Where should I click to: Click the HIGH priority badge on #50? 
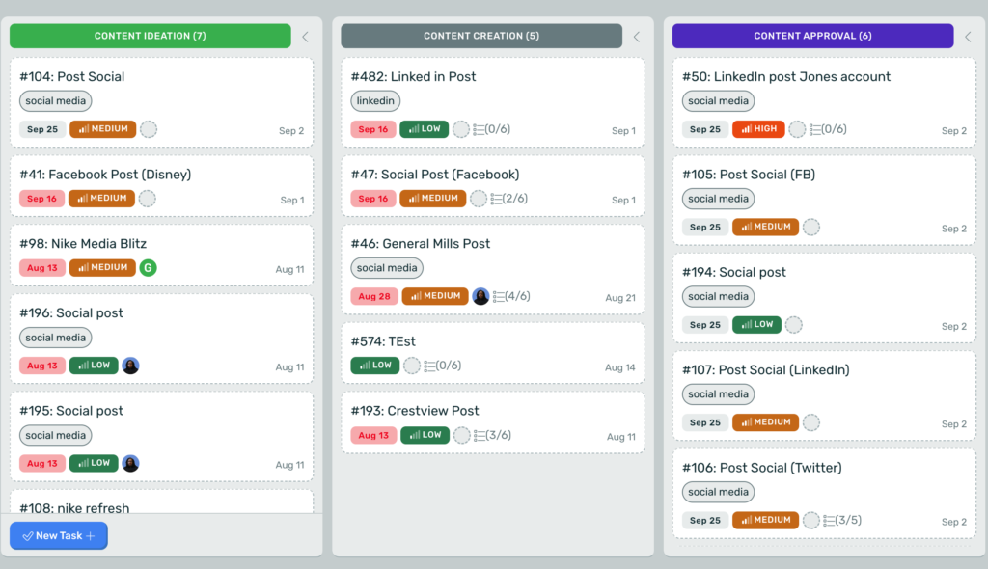pos(758,128)
